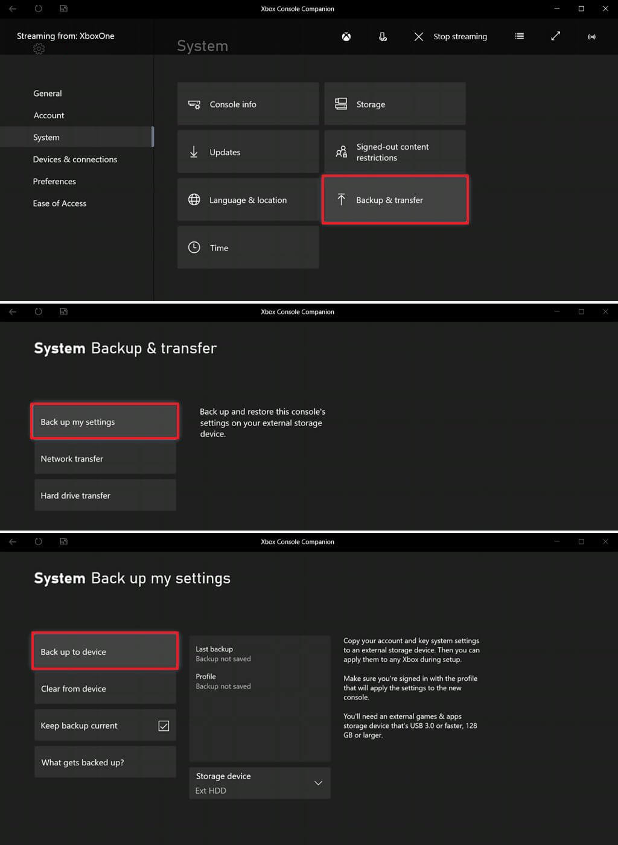Go back in the Back up my settings window
The width and height of the screenshot is (618, 845).
coord(13,541)
